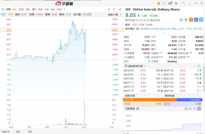
Task: Switch to the 月K chart tab
Action: pos(40,9)
